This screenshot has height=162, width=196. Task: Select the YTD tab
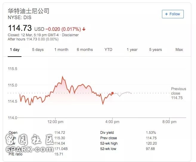pyautogui.click(x=108, y=50)
